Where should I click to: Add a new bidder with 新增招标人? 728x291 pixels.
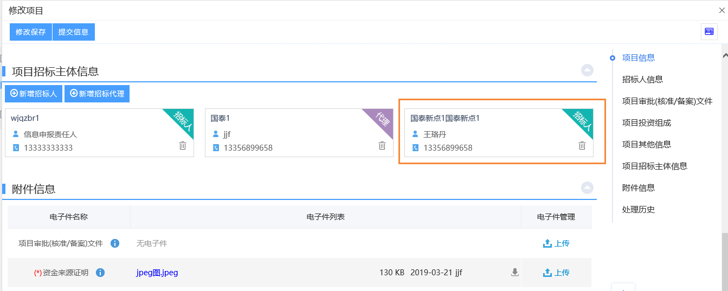coord(34,94)
